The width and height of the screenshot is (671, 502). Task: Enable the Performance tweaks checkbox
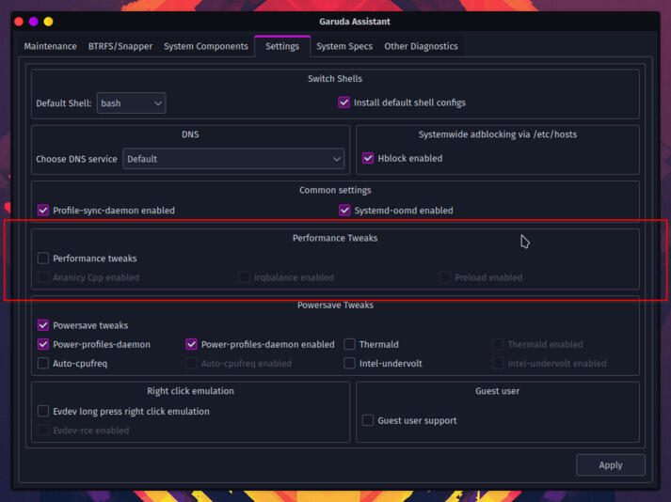[42, 259]
